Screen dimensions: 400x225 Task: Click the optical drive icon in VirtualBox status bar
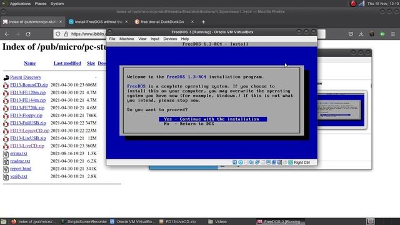[x=240, y=162]
